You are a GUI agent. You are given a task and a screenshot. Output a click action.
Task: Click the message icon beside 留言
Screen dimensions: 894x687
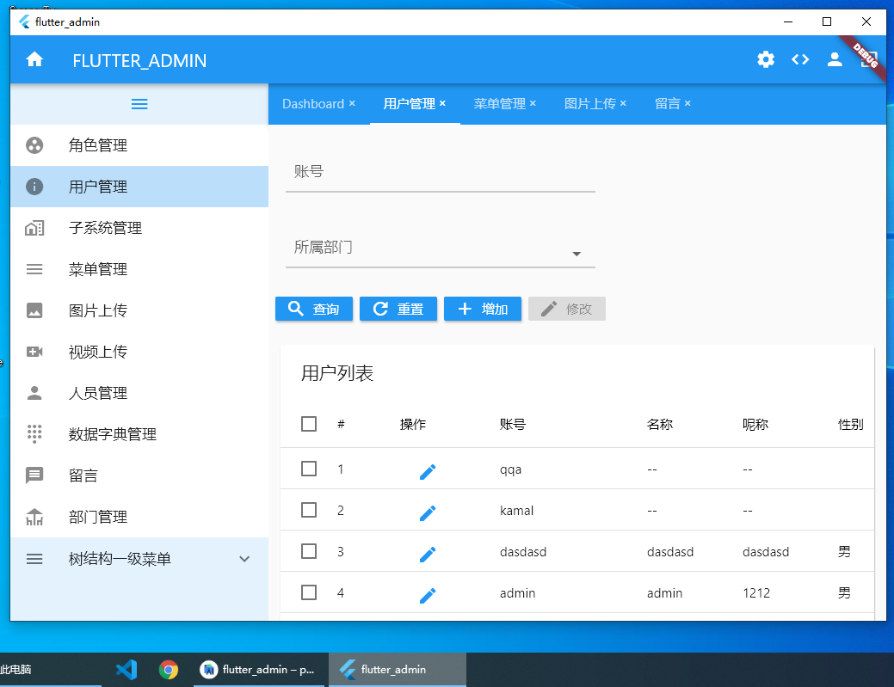point(34,475)
